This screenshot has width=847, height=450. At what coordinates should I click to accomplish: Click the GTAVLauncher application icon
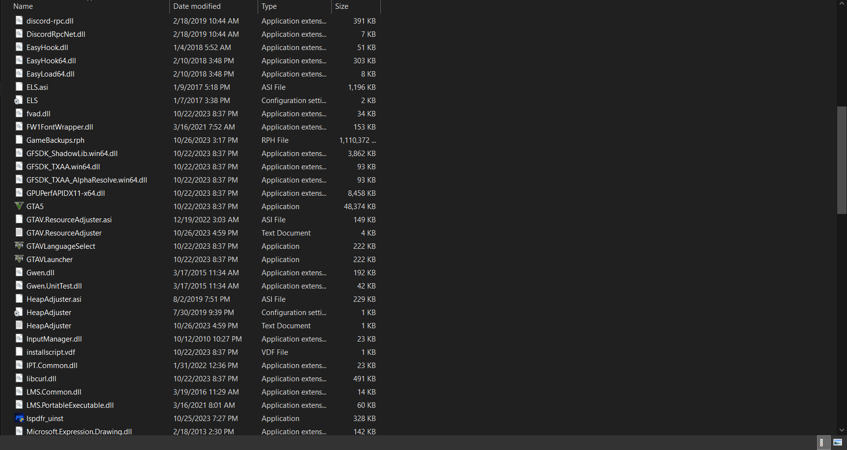[19, 259]
